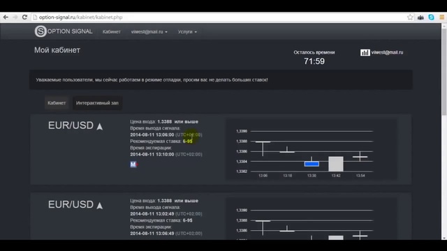Click the large white candle in first chart
447x251 pixels.
pyautogui.click(x=336, y=164)
